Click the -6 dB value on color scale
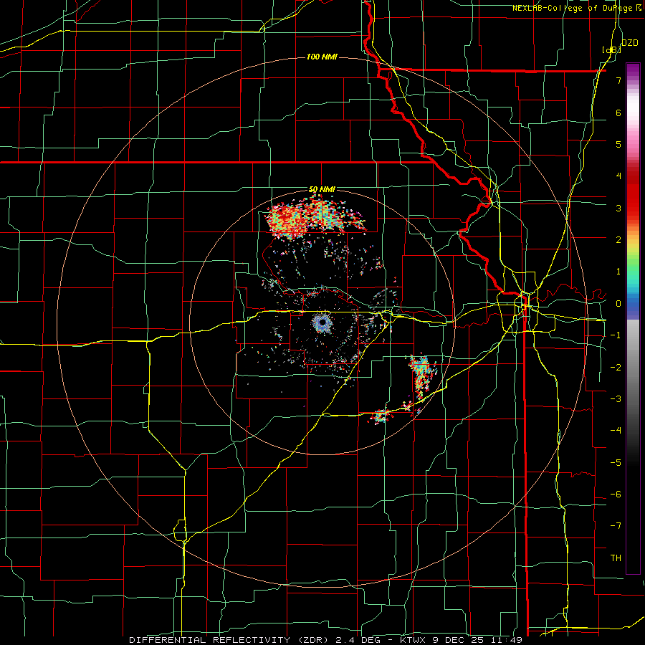The width and height of the screenshot is (645, 645). point(616,494)
